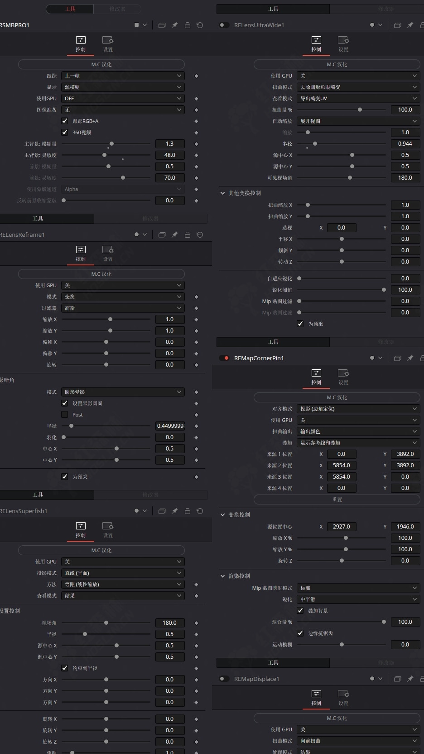
Task: Open the 过滤器 dropdown showing 高斯
Action: (123, 308)
